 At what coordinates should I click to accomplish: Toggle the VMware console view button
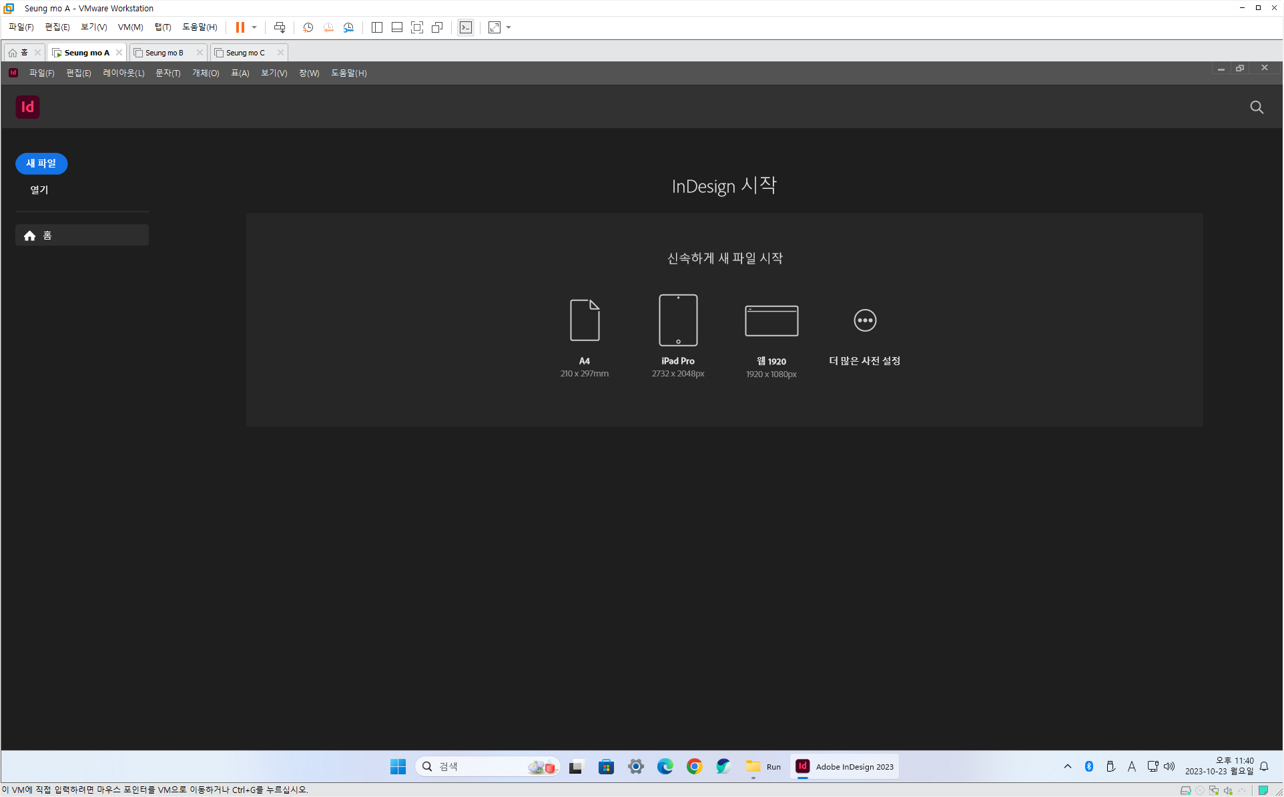[x=466, y=27]
